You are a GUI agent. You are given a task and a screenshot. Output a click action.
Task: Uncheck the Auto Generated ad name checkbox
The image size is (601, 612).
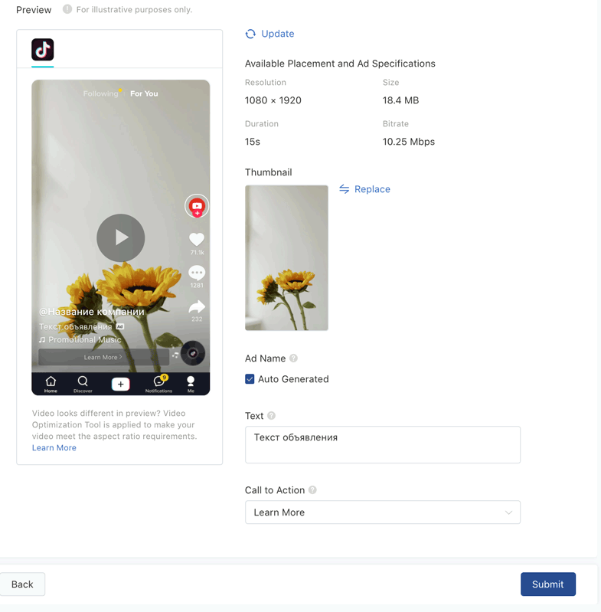pos(250,379)
